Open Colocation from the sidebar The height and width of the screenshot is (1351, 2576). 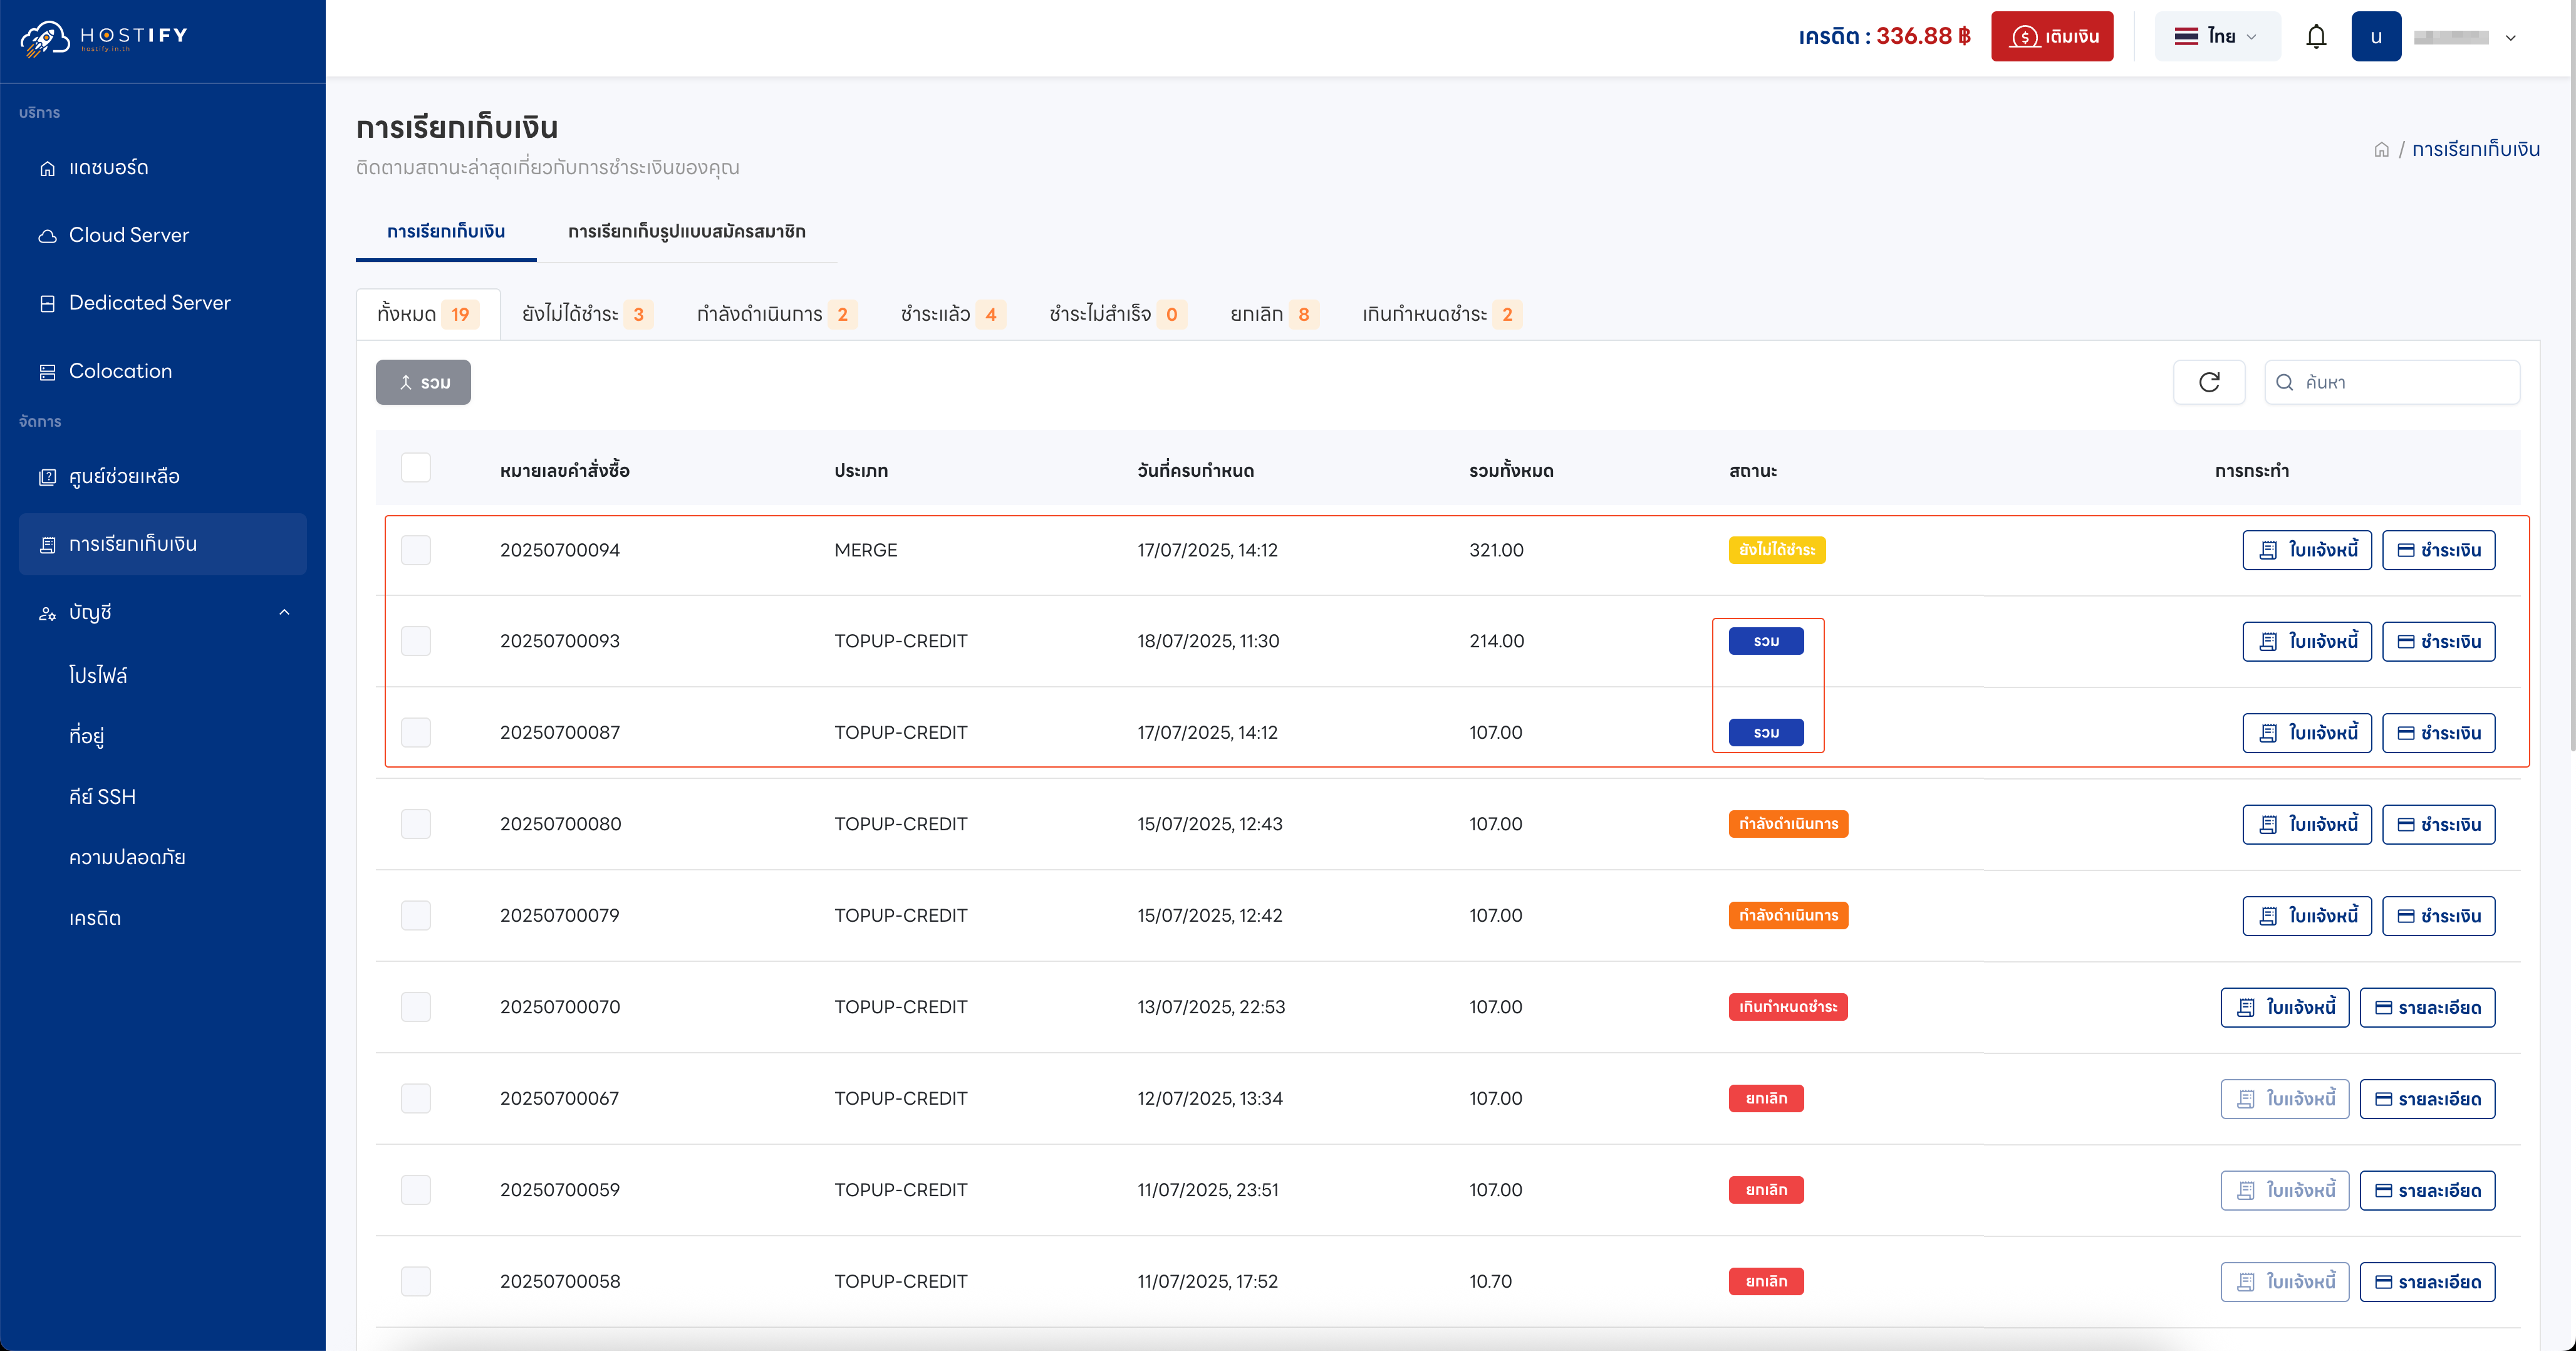pyautogui.click(x=120, y=371)
